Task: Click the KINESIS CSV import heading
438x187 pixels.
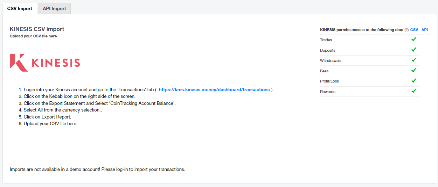Action: click(37, 29)
